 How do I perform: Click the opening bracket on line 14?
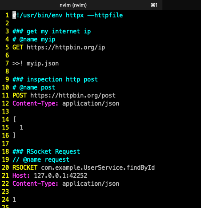pyautogui.click(x=15, y=119)
